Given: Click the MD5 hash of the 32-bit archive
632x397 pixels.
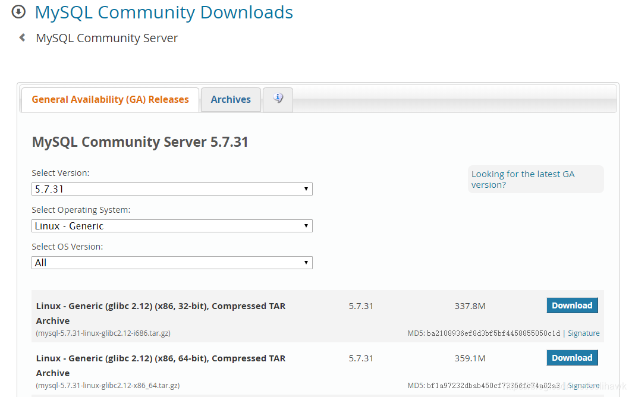Looking at the screenshot, I should (x=493, y=333).
